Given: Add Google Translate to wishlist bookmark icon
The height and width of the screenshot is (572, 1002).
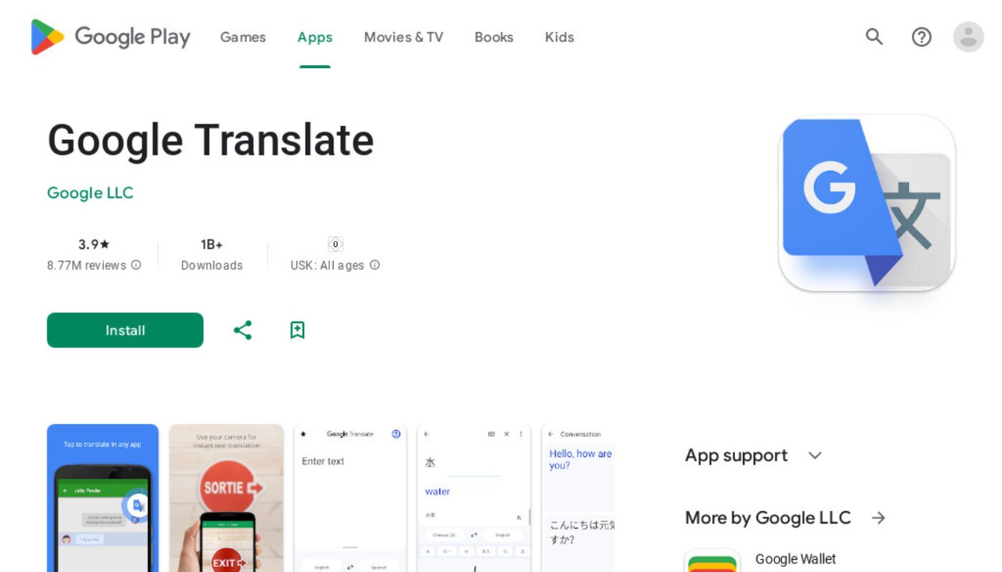Looking at the screenshot, I should pyautogui.click(x=298, y=330).
